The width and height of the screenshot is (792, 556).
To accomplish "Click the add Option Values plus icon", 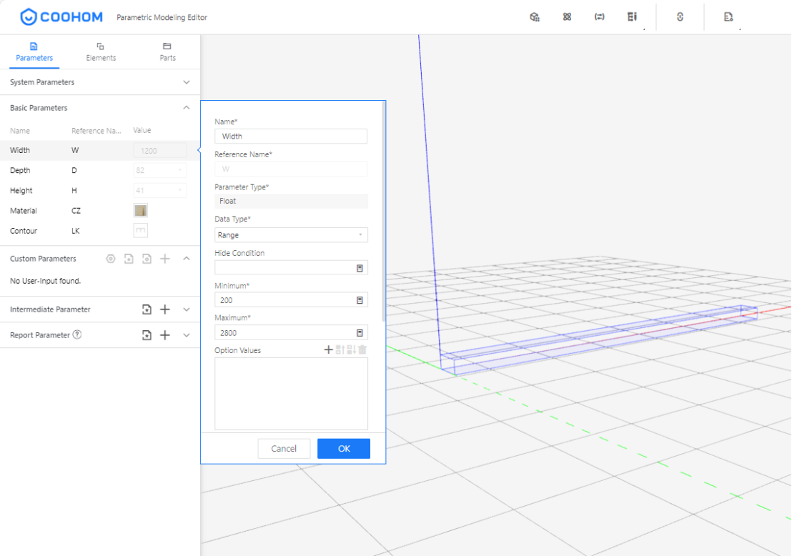I will (x=328, y=350).
